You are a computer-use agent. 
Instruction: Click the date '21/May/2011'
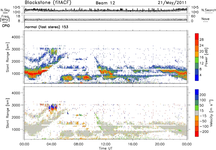coord(172,3)
